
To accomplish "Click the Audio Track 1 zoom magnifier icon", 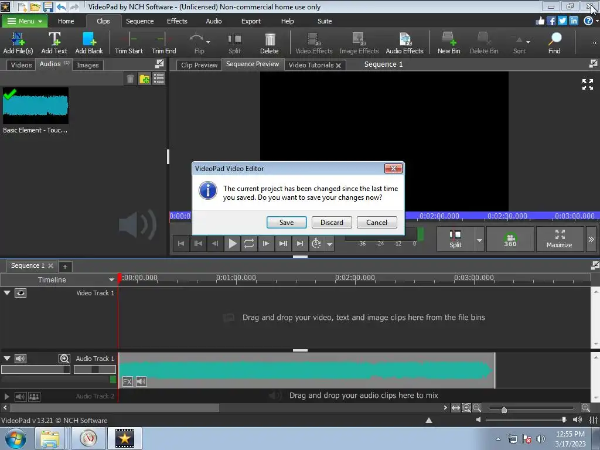I will click(64, 359).
